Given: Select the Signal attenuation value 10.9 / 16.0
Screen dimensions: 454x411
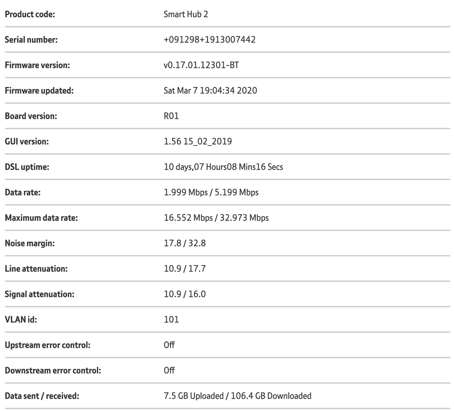Looking at the screenshot, I should [x=185, y=294].
